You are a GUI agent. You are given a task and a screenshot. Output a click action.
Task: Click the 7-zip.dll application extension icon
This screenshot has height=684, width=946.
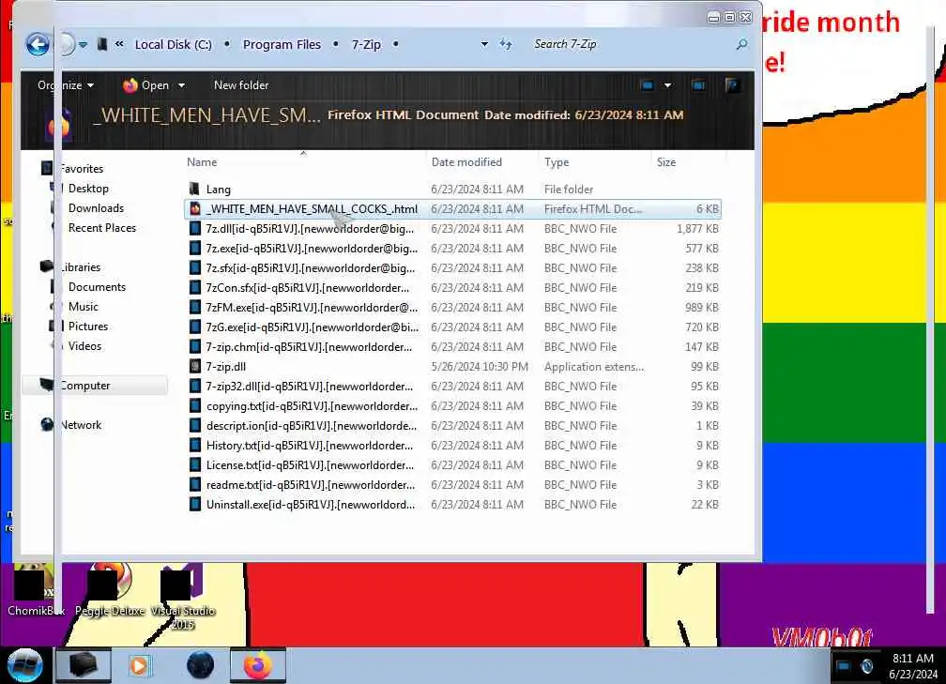[195, 366]
